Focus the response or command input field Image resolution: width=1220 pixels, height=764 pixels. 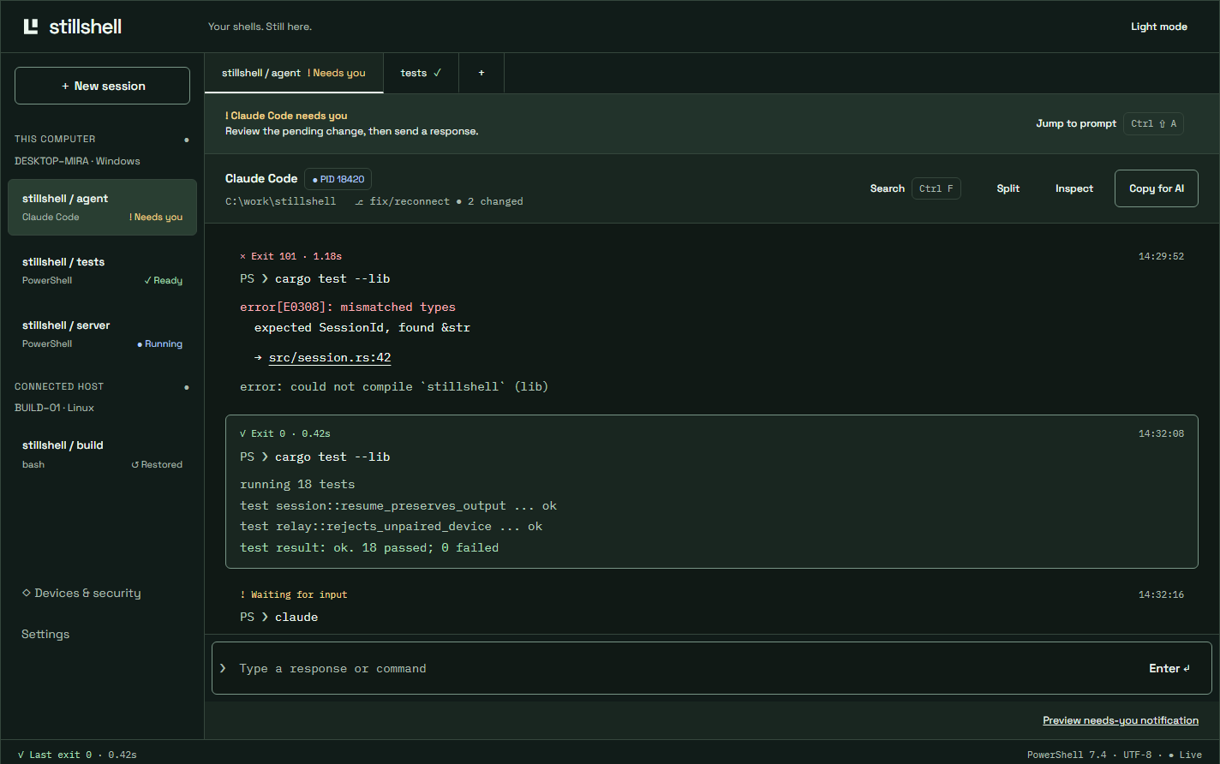685,668
